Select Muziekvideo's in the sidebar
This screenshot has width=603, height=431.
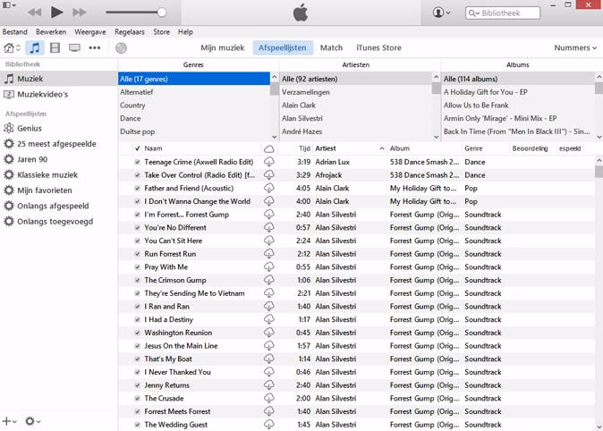58,94
